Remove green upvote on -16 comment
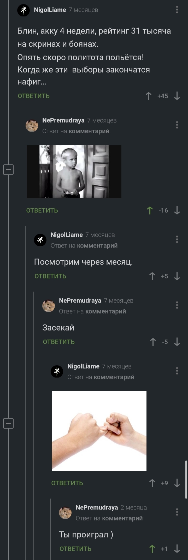 pyautogui.click(x=150, y=210)
